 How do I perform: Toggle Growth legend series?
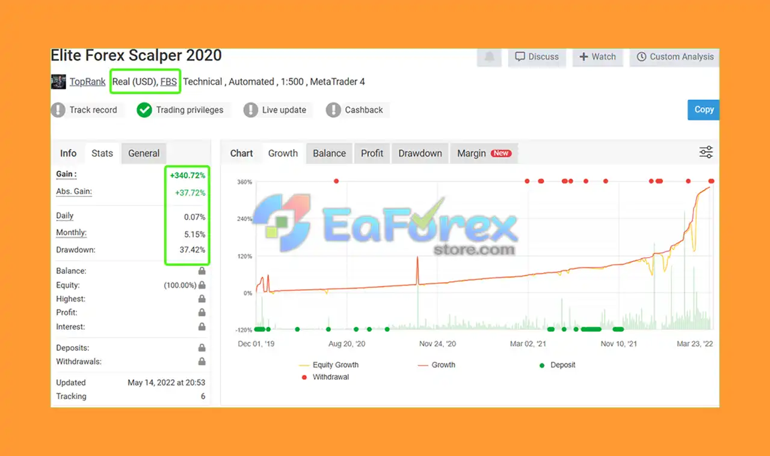[436, 365]
